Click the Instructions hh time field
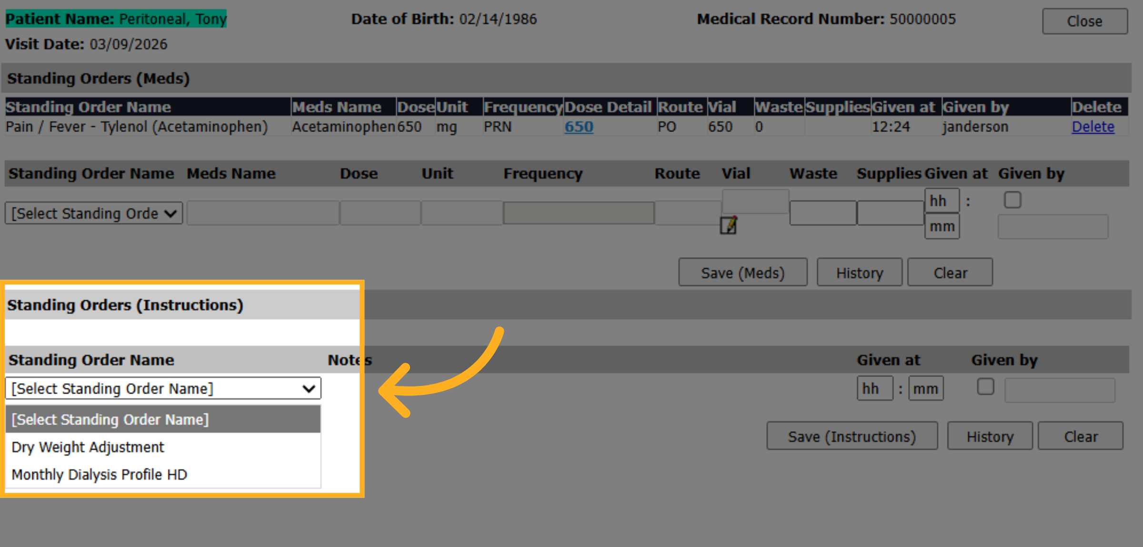The image size is (1143, 547). click(874, 388)
